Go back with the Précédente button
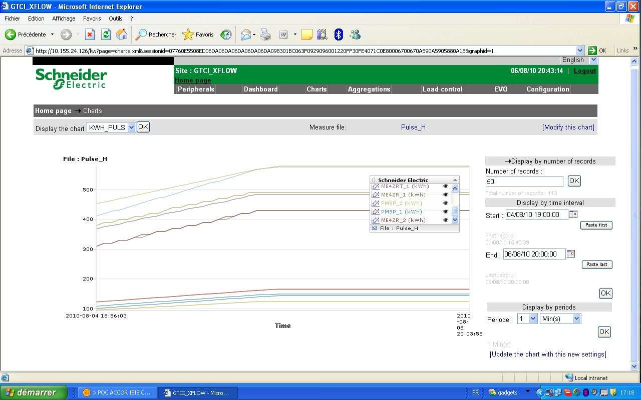The width and height of the screenshot is (641, 400). pyautogui.click(x=26, y=34)
